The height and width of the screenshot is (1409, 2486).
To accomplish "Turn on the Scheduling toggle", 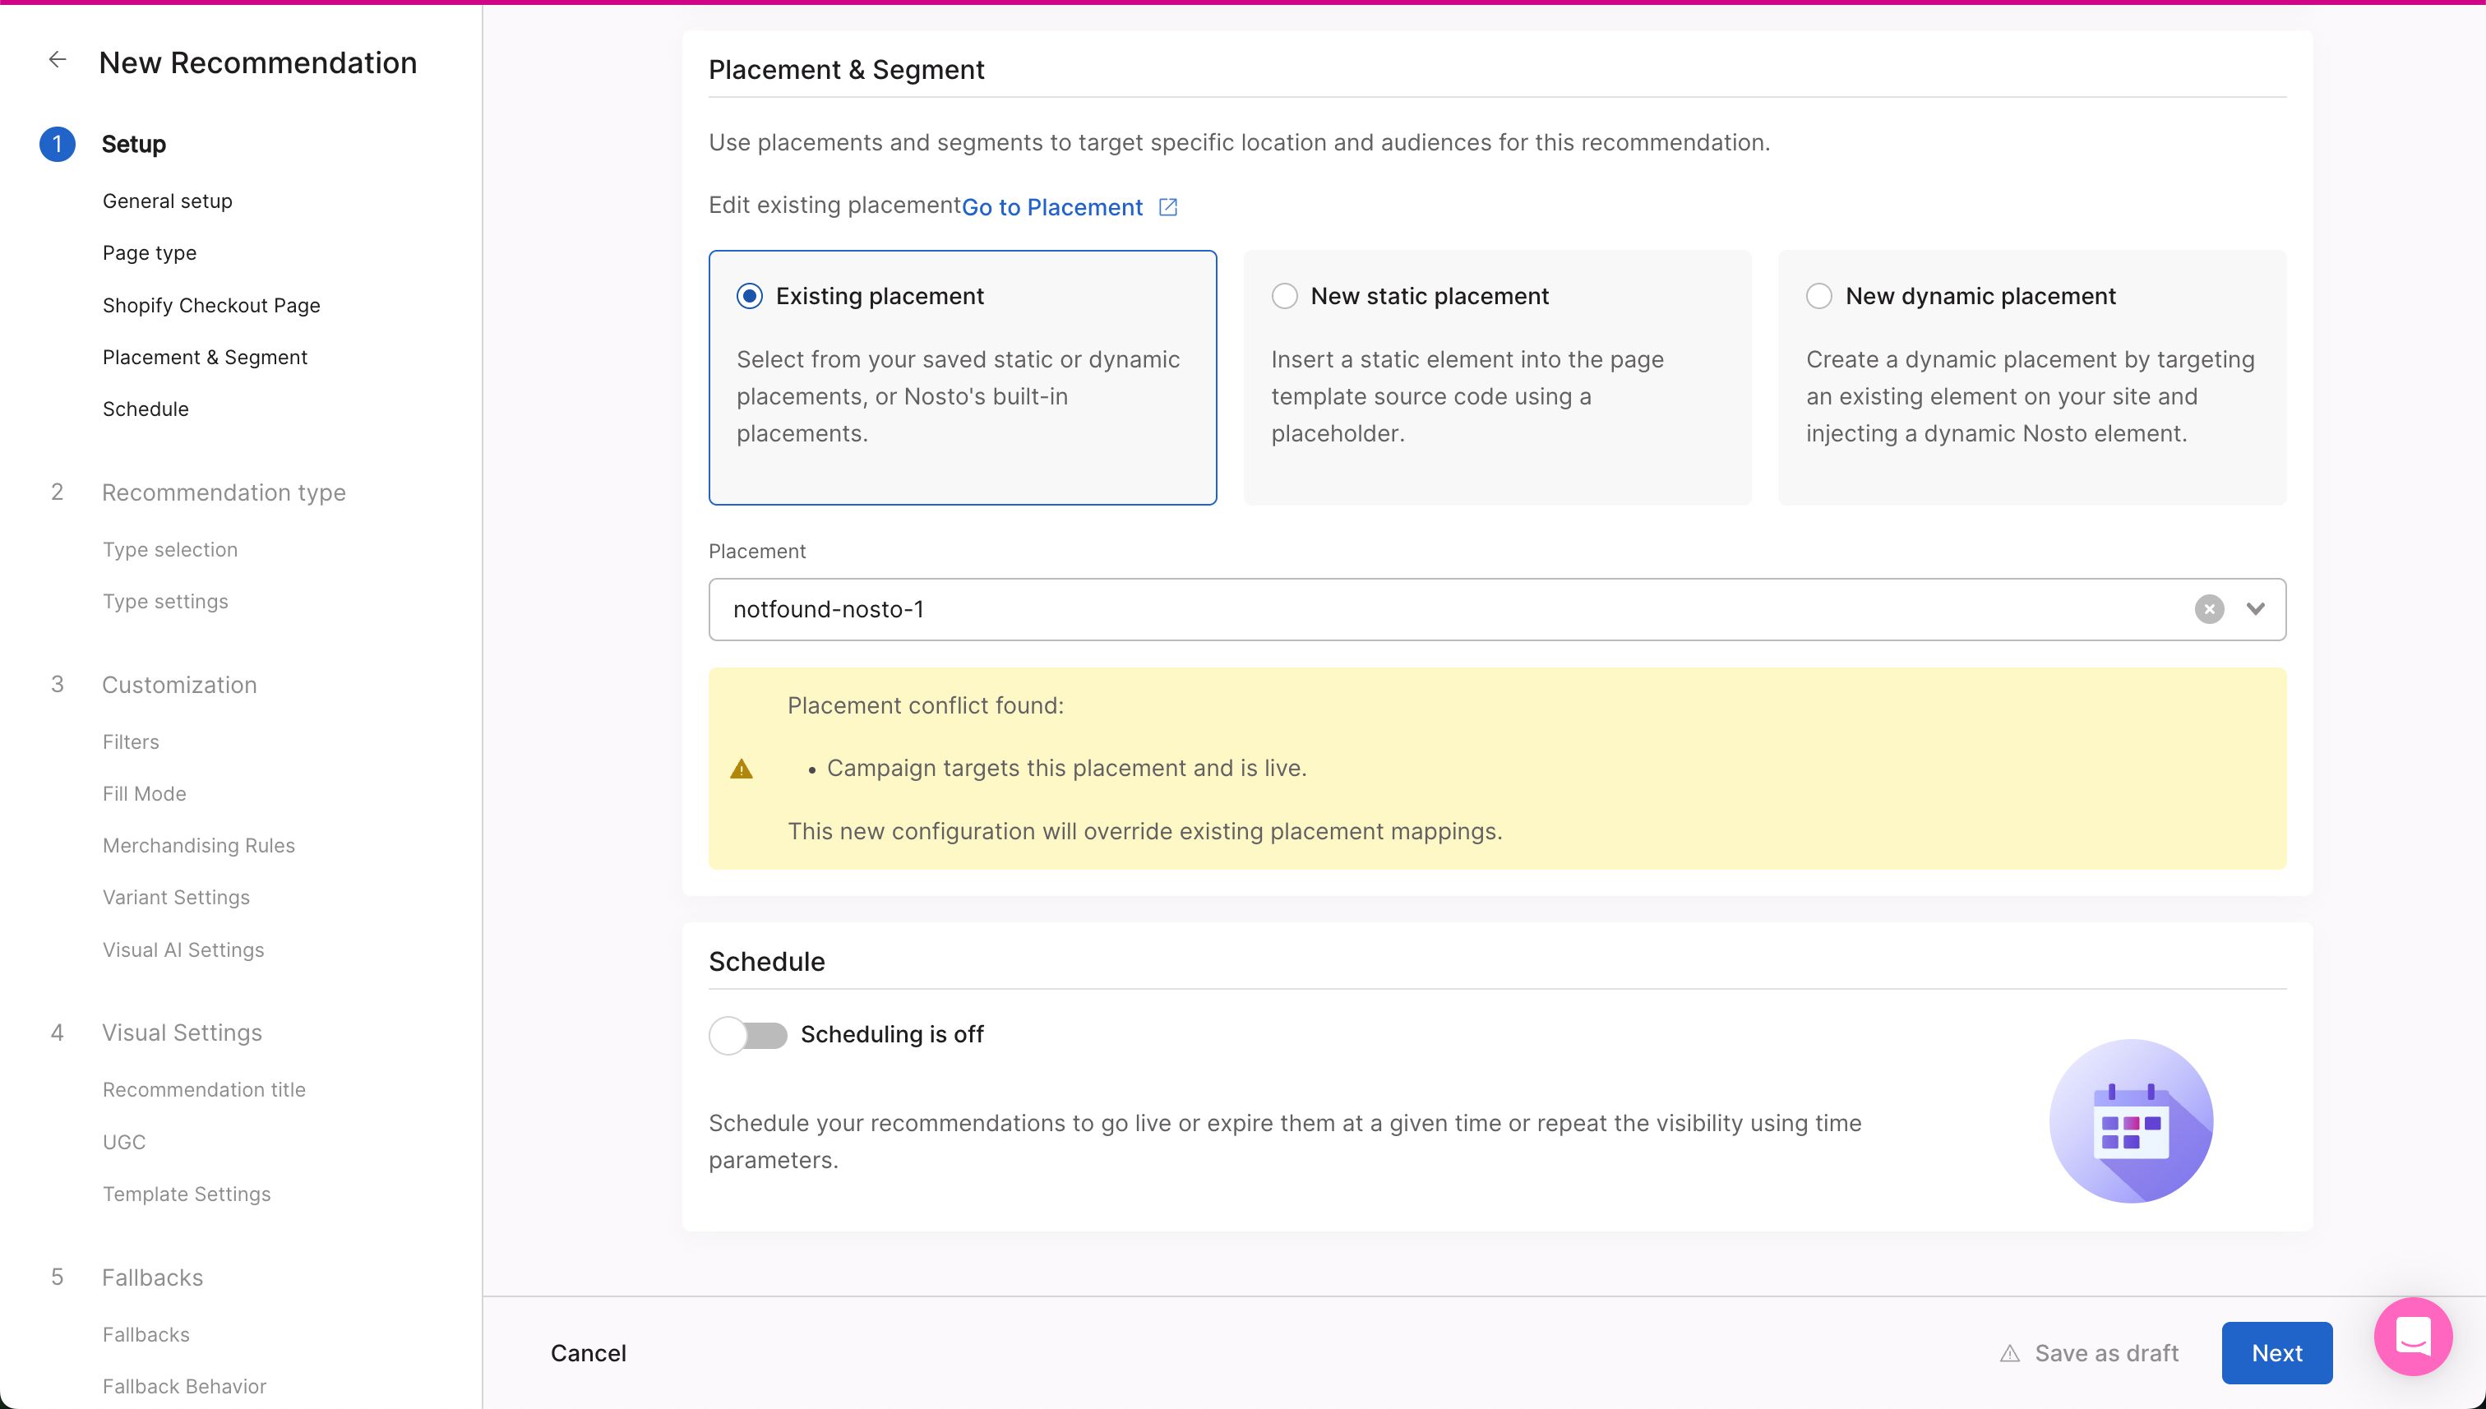I will (x=748, y=1034).
